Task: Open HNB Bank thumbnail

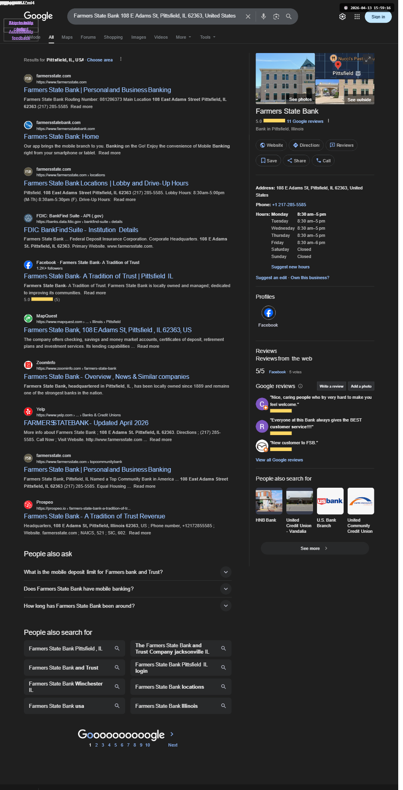Action: click(x=269, y=501)
